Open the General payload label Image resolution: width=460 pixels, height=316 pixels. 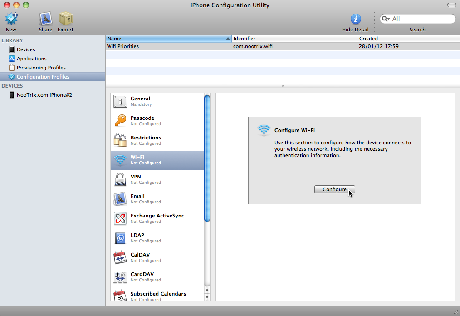(x=140, y=99)
